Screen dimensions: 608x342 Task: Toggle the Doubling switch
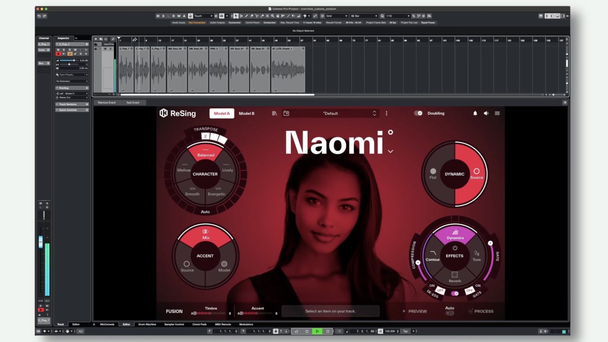418,113
